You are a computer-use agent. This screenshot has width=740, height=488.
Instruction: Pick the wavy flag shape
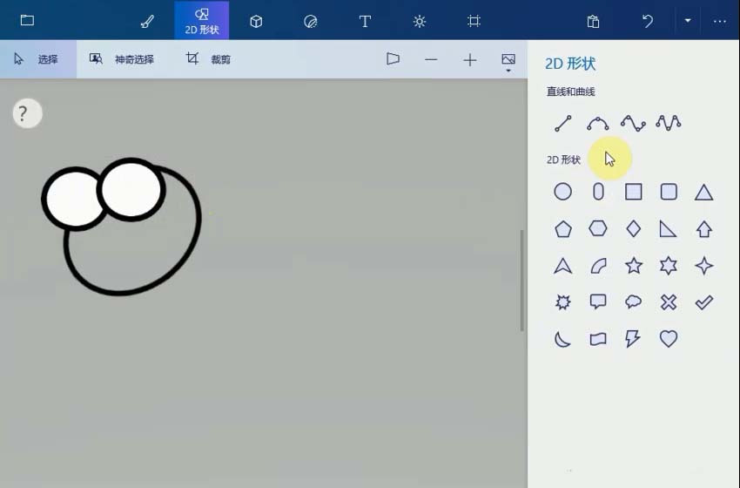click(598, 339)
